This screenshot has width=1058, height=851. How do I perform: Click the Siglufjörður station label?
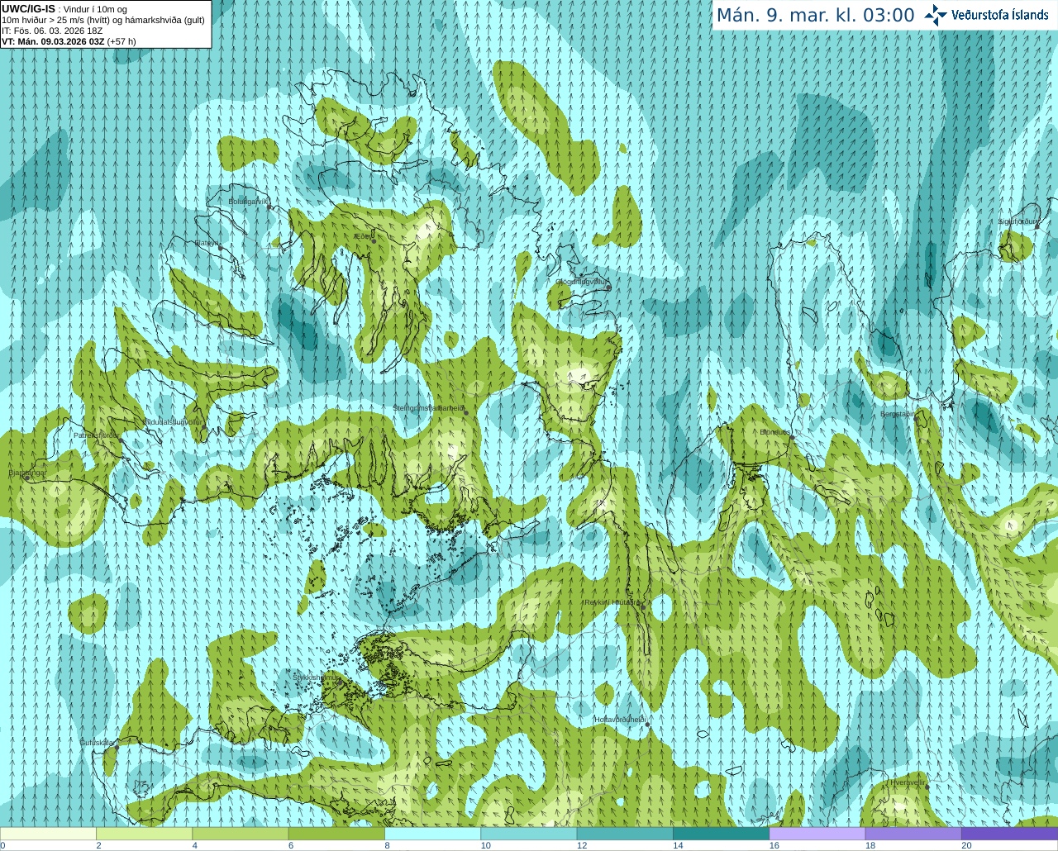(1017, 221)
